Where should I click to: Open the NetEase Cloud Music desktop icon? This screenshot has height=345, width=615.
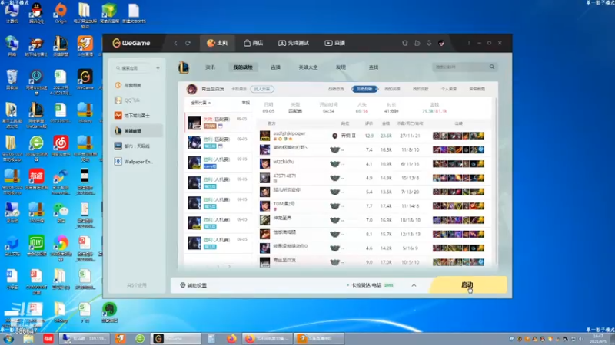pyautogui.click(x=61, y=146)
